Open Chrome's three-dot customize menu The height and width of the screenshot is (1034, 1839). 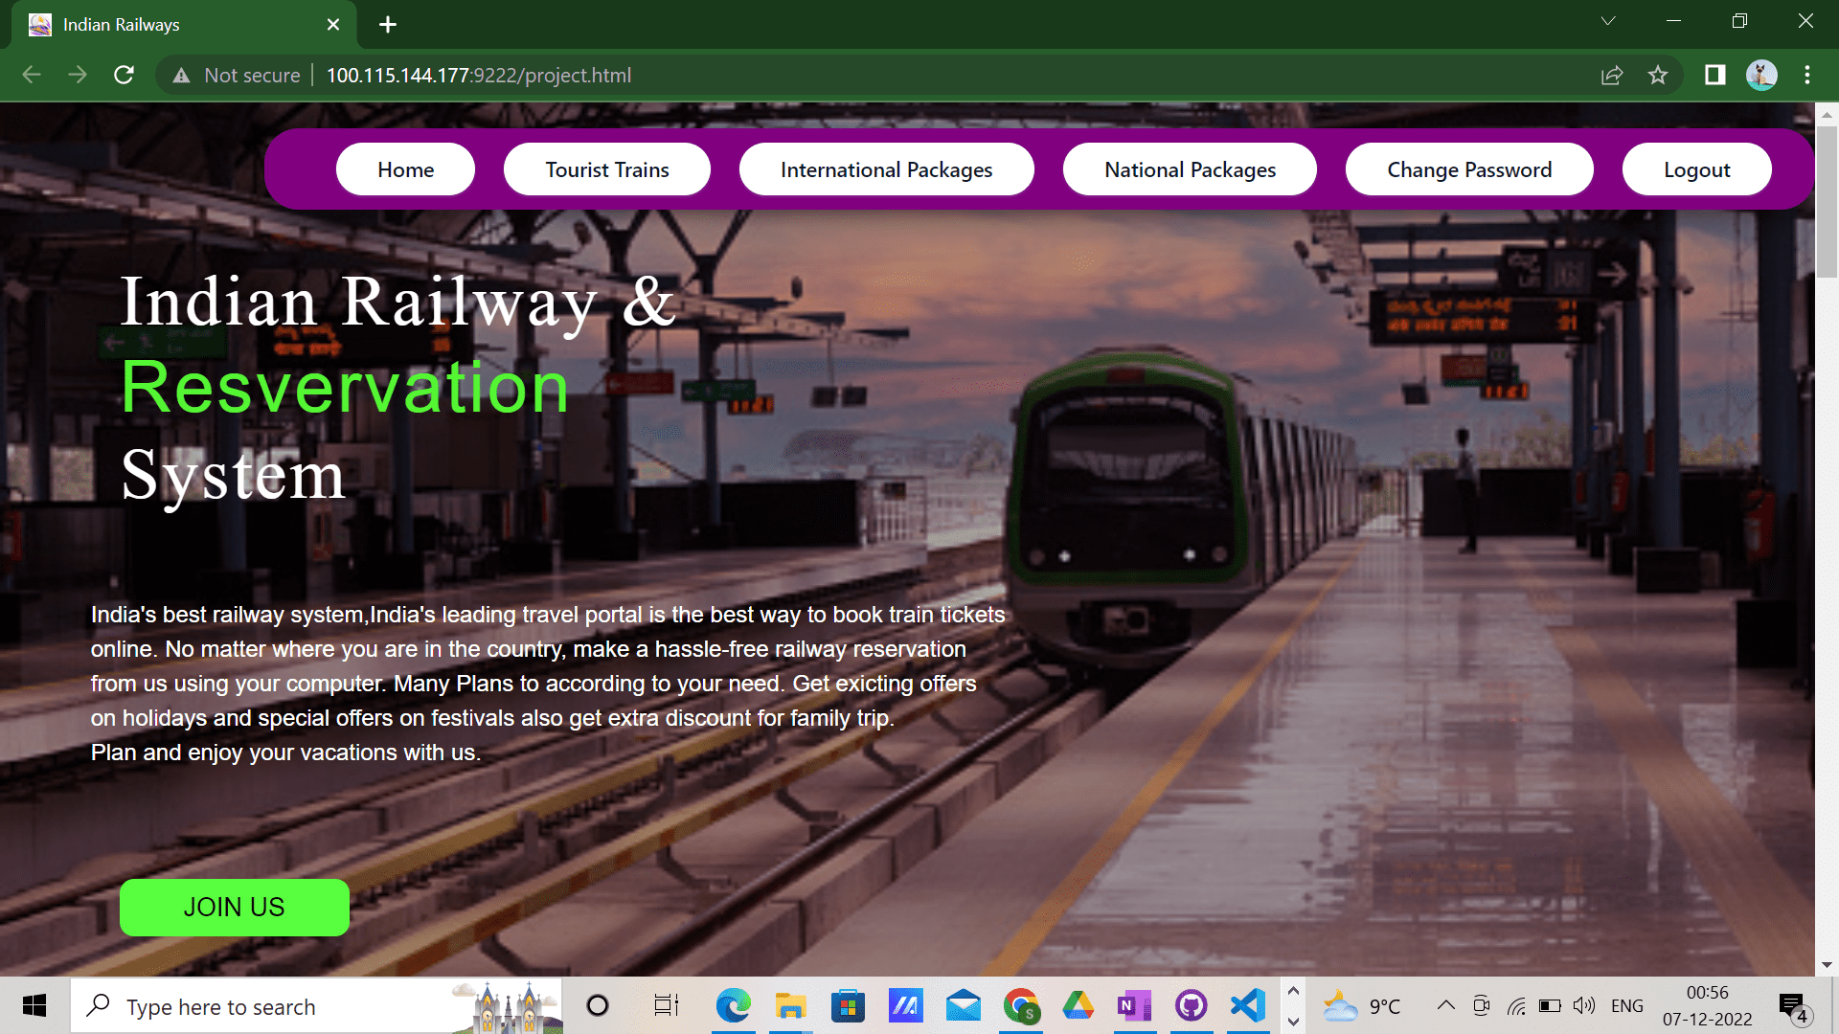(x=1807, y=75)
